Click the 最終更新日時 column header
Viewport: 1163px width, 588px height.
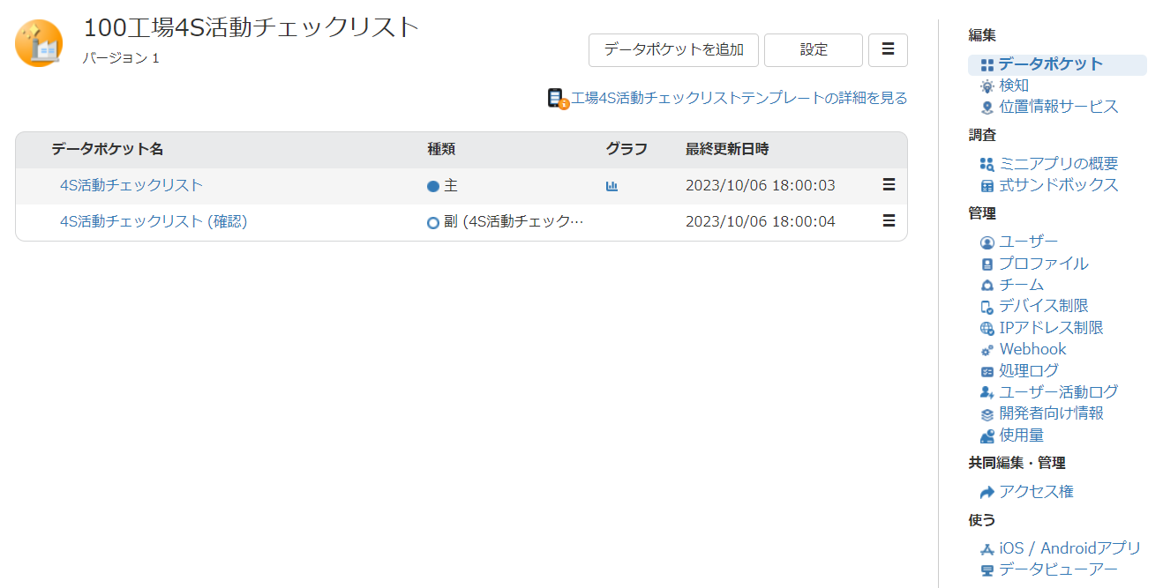727,150
